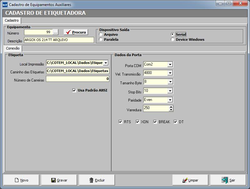Open the Porta COM dropdown
Viewport: 250px width, 189px height.
170,65
